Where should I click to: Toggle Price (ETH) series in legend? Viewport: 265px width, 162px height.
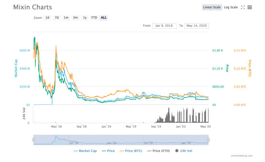point(158,151)
